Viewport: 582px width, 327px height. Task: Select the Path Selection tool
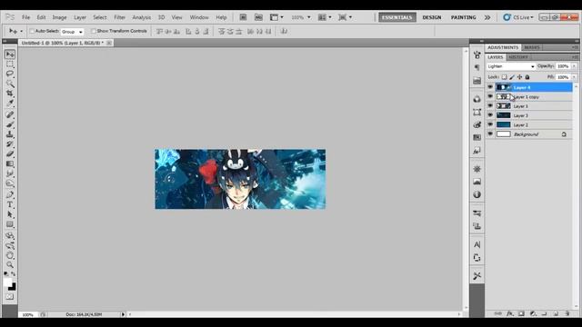coord(10,214)
